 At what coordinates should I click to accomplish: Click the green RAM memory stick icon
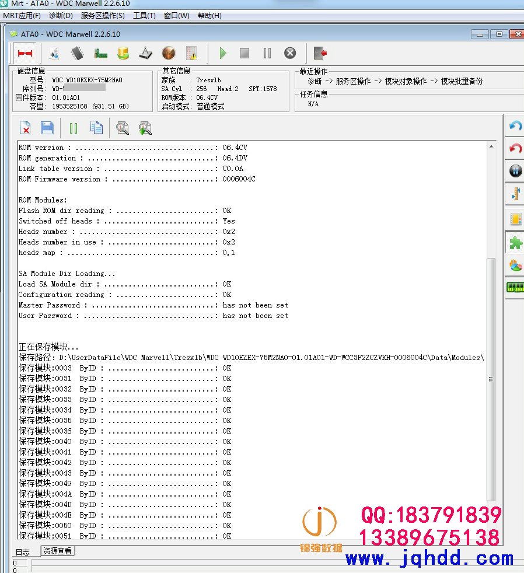[x=515, y=287]
